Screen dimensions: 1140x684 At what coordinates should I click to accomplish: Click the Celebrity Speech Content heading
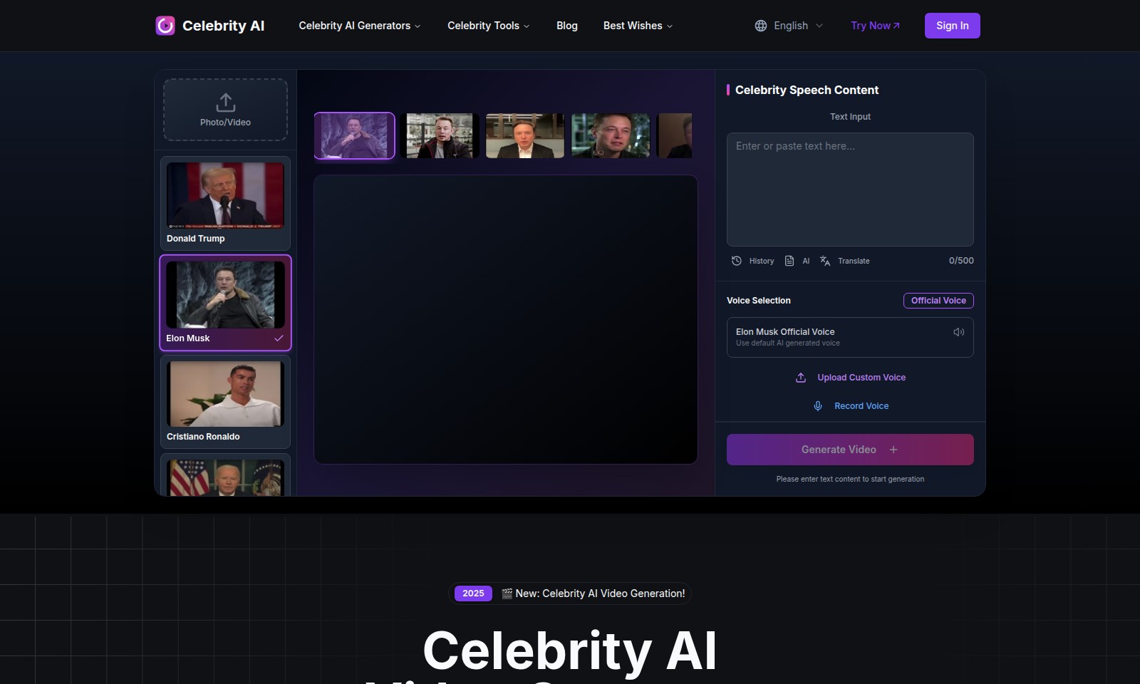click(807, 90)
